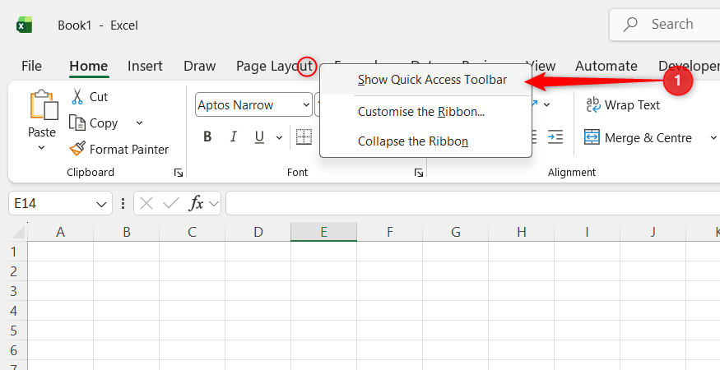Image resolution: width=720 pixels, height=370 pixels.
Task: Expand the Underline style arrow
Action: pos(279,137)
